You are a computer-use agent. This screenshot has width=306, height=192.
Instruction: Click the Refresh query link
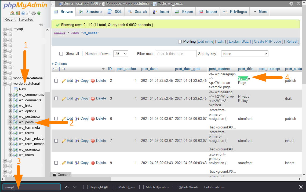click(292, 42)
